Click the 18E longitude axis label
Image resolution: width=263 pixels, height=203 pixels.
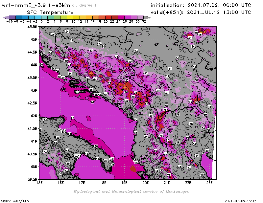pos(103,183)
